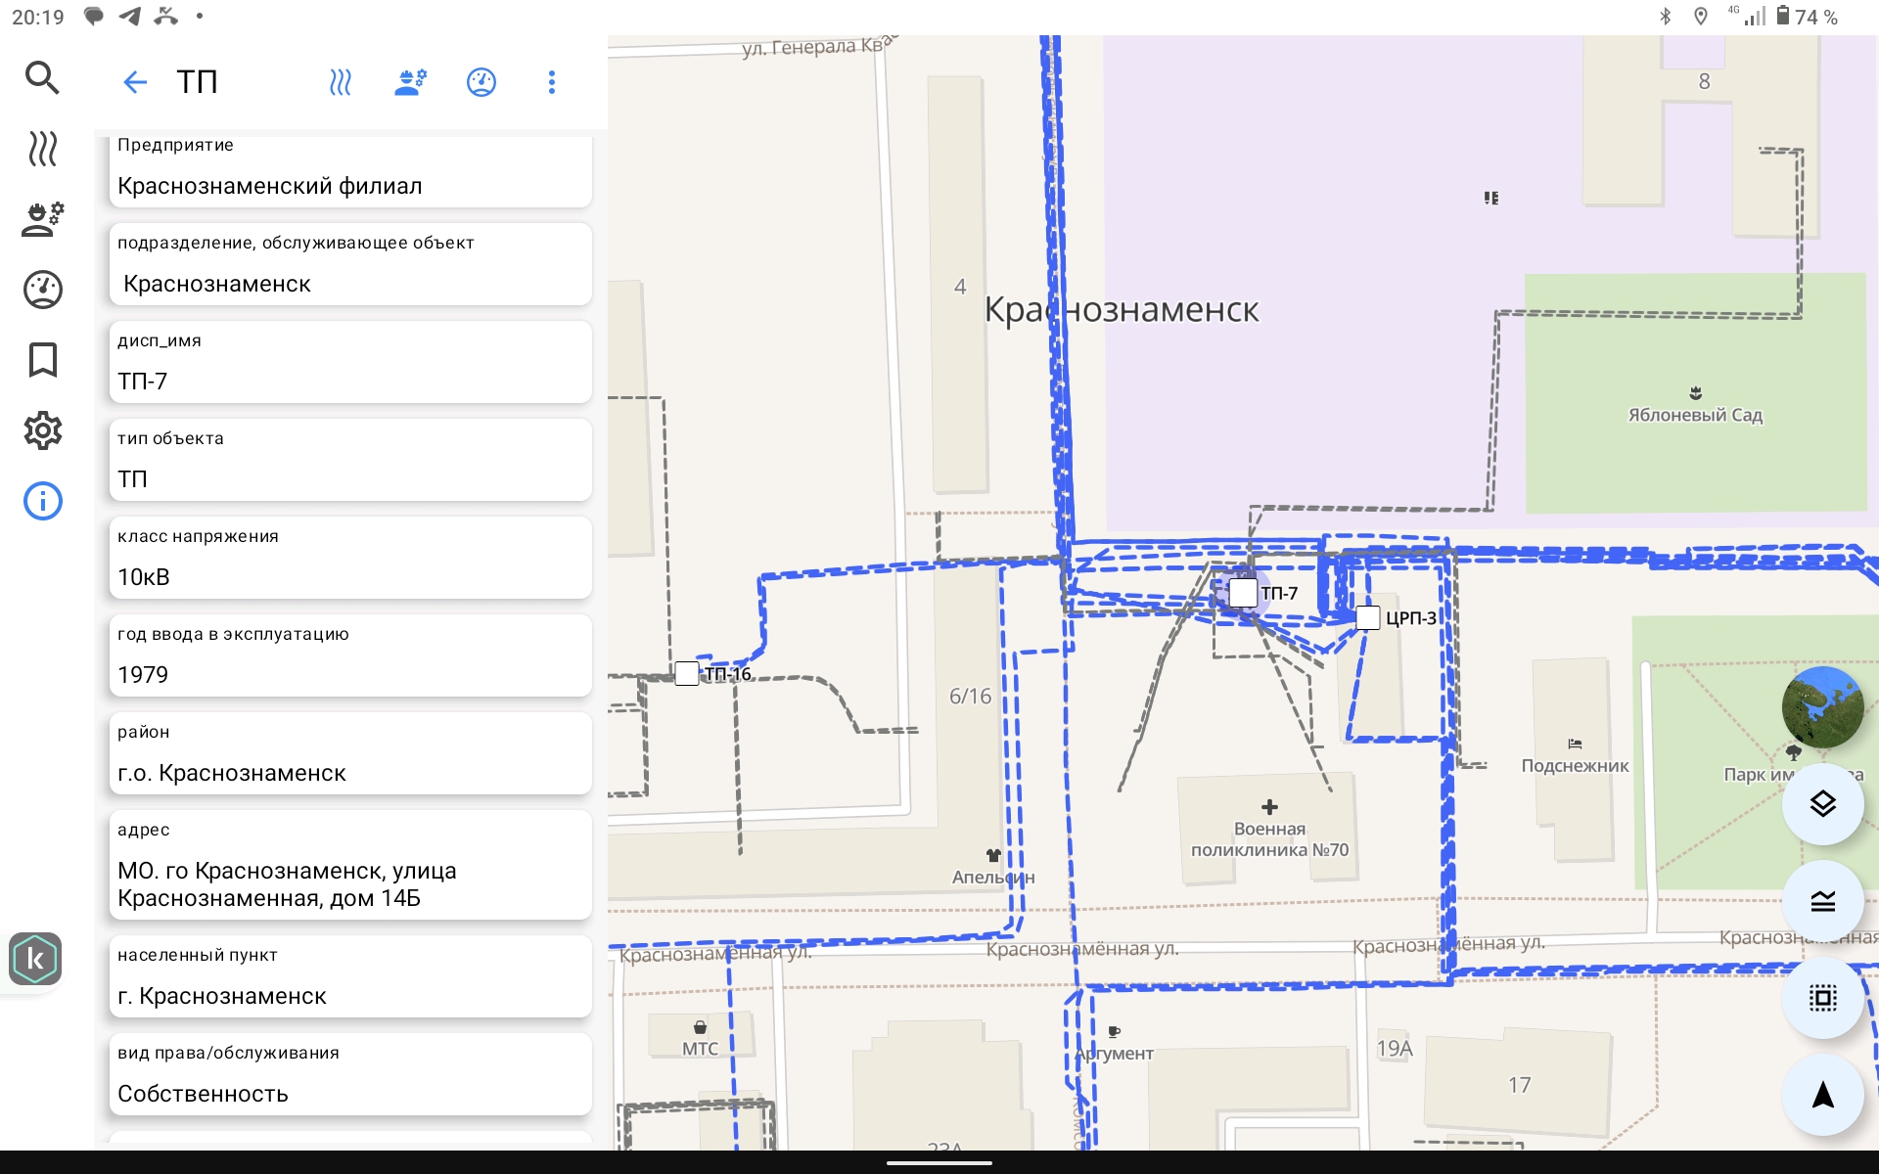Open gauge dashboard icon in left sidebar
This screenshot has width=1879, height=1174.
[x=42, y=290]
